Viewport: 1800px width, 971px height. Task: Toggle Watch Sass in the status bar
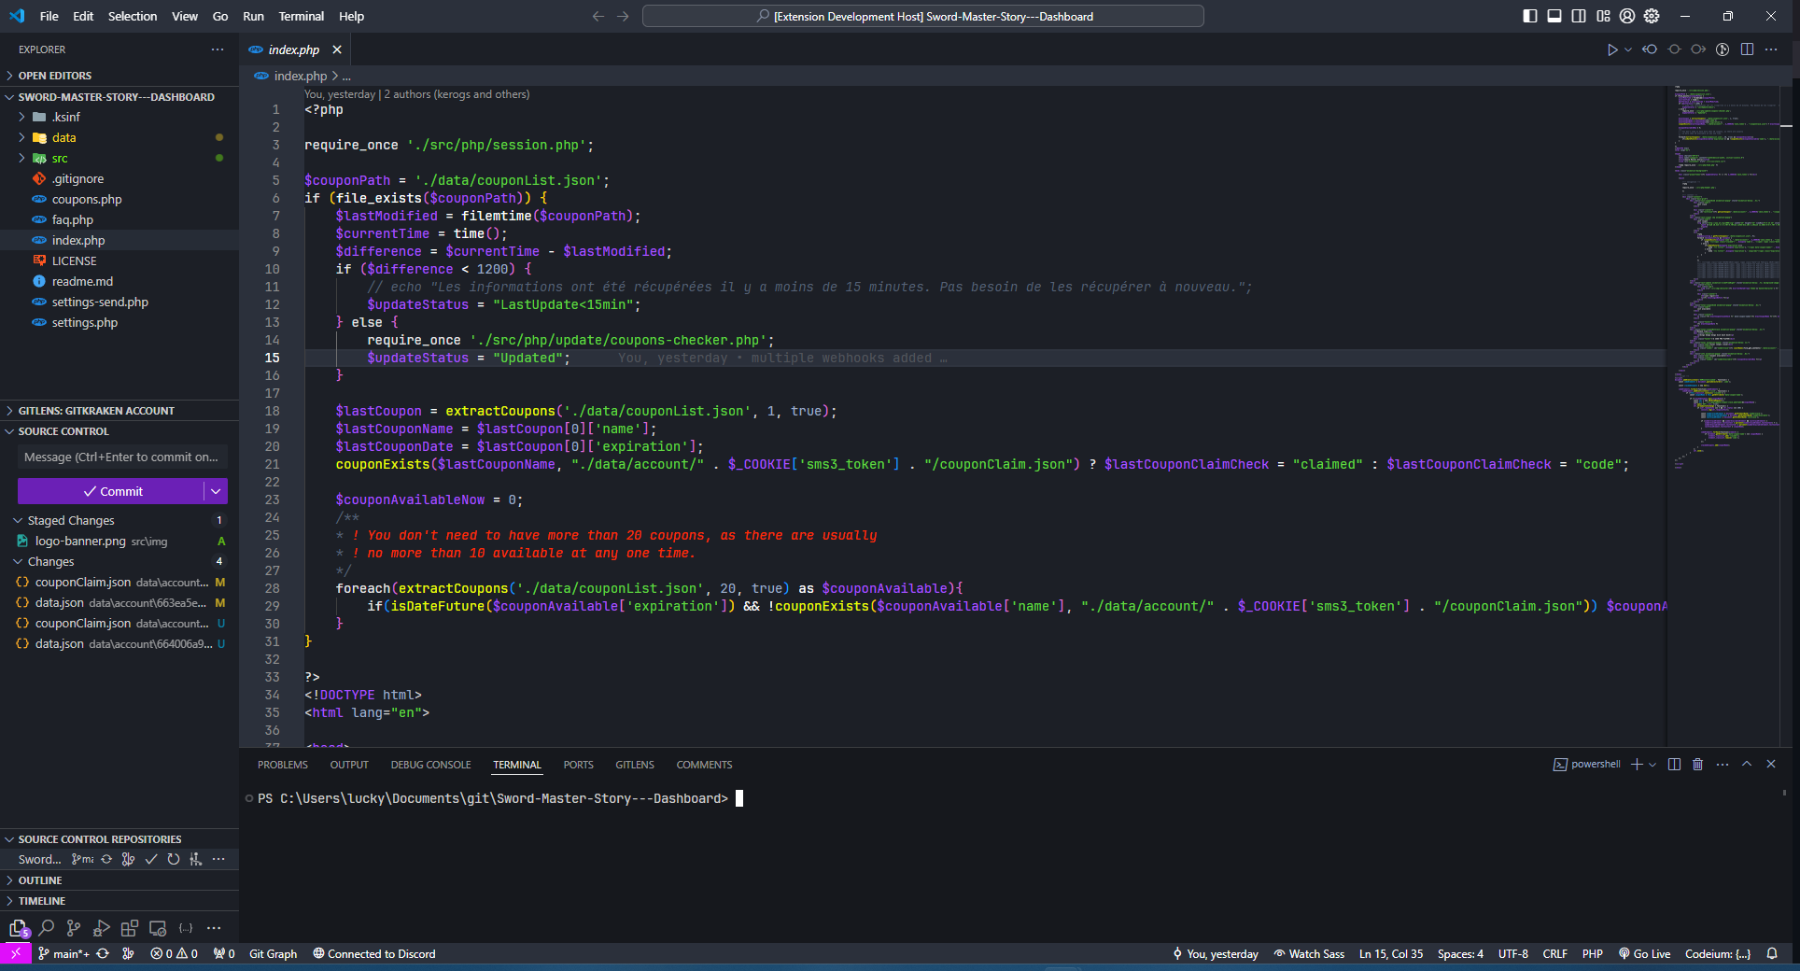[1309, 953]
